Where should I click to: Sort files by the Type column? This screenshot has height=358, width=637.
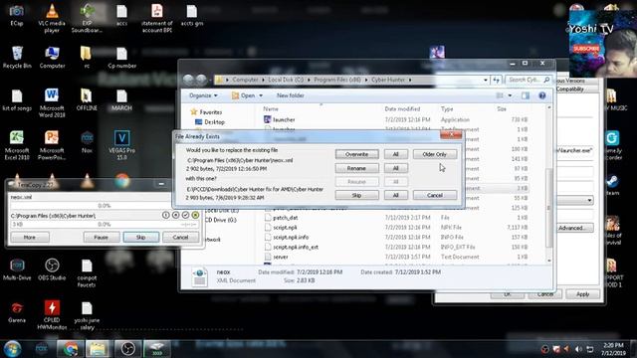(447, 108)
